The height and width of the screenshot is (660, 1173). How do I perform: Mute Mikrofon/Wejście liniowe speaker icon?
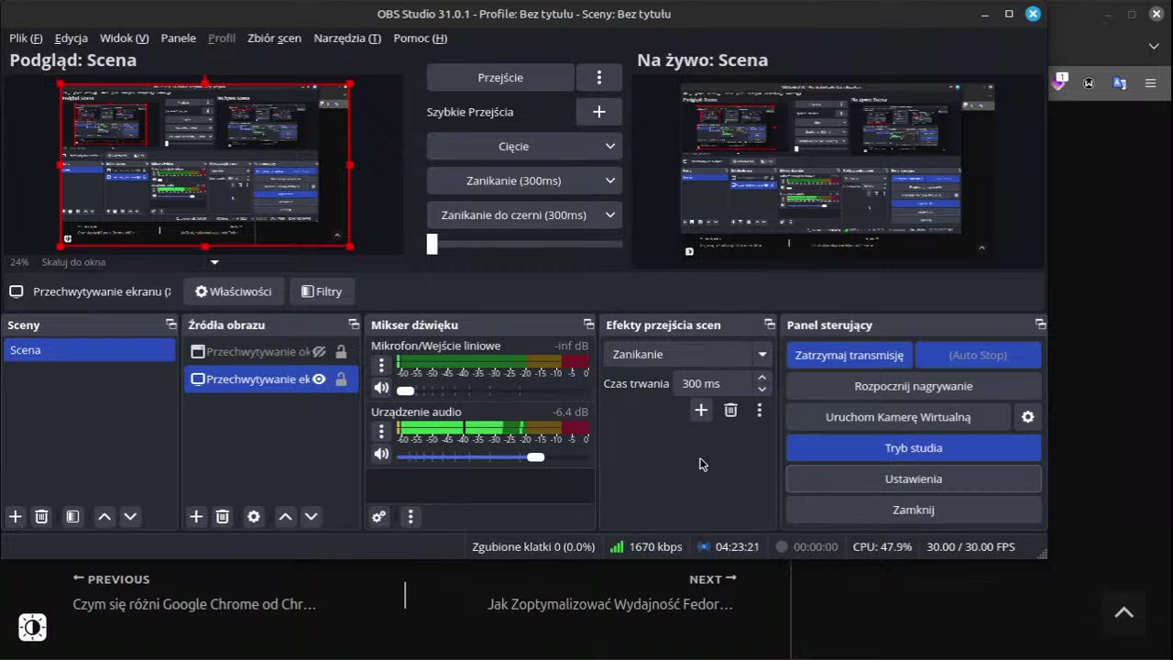(381, 388)
